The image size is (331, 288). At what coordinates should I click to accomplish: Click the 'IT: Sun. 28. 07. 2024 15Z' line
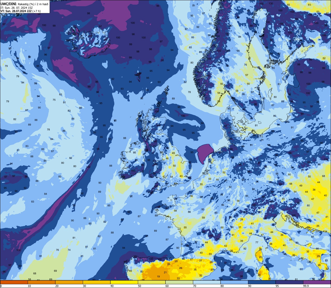[x=17, y=7]
